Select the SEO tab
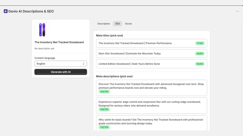 coord(118,24)
